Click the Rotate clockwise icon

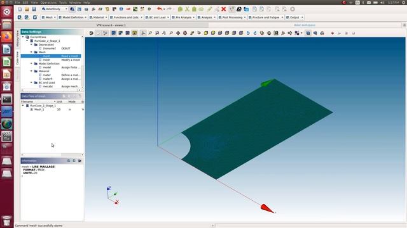point(255,33)
